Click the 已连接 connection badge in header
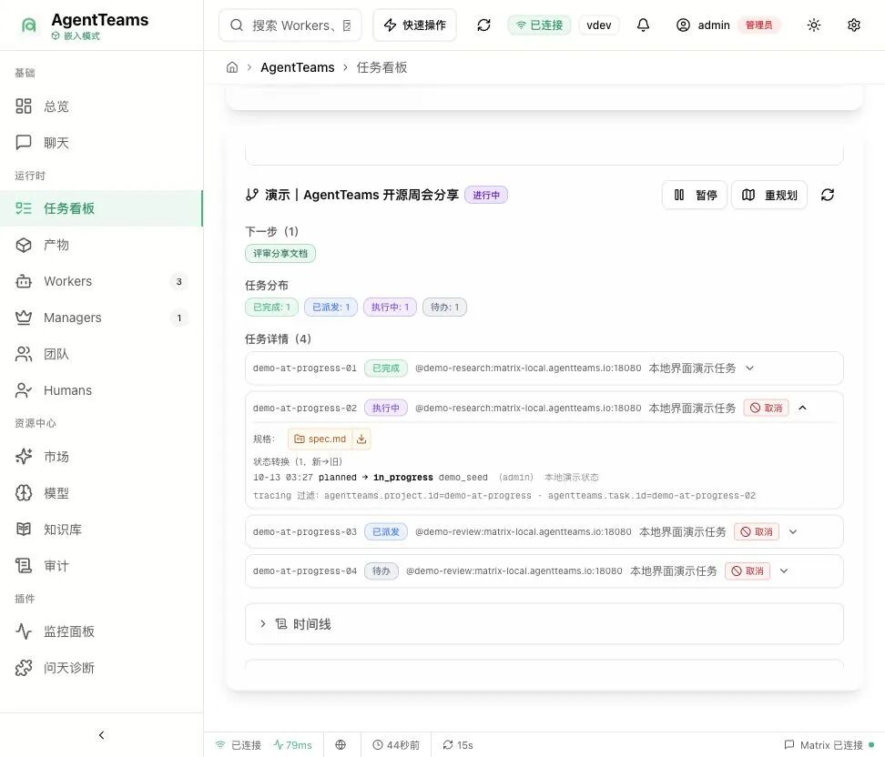885x757 pixels. 540,25
